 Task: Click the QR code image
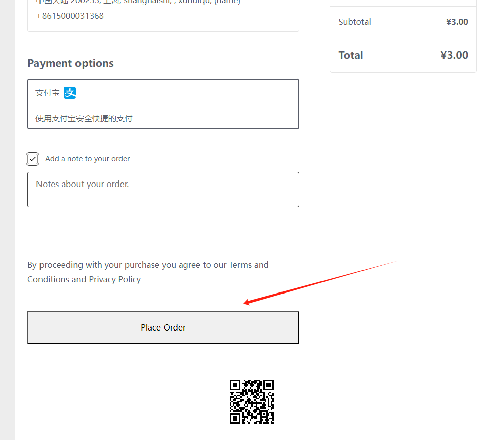(252, 401)
